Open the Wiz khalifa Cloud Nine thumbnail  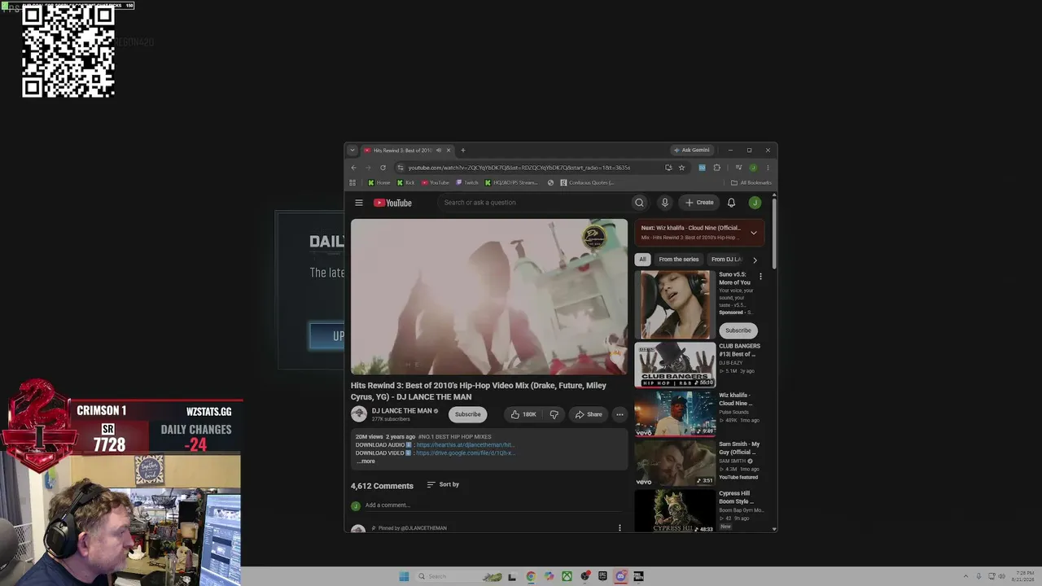point(675,413)
